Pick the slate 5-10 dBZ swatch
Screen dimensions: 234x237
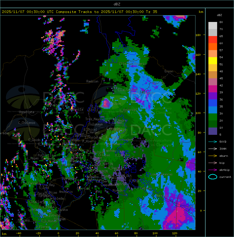tap(213, 131)
